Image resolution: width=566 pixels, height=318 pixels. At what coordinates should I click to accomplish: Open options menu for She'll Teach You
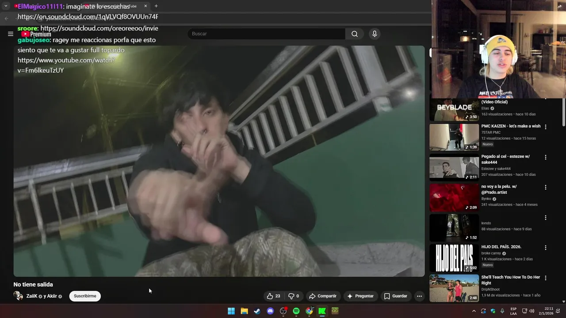(545, 278)
